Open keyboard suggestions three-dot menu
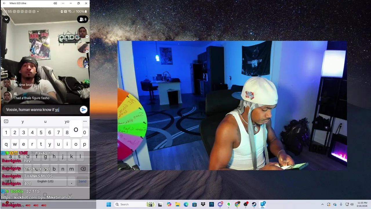371x209 pixels. click(85, 121)
